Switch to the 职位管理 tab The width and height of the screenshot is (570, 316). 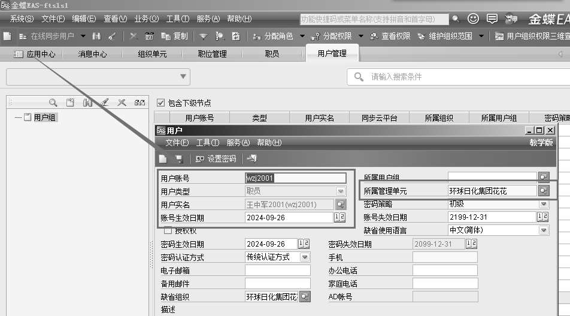pyautogui.click(x=213, y=54)
